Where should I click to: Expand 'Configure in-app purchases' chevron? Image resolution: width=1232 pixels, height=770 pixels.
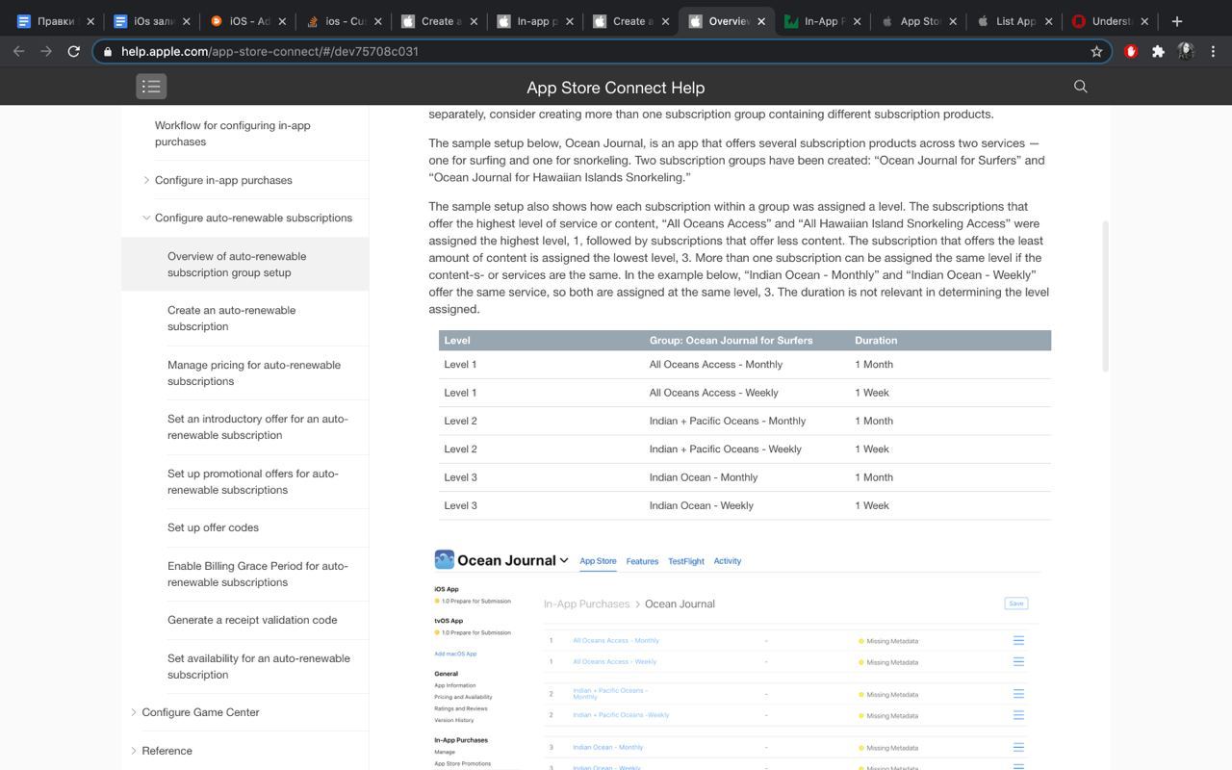pyautogui.click(x=146, y=180)
